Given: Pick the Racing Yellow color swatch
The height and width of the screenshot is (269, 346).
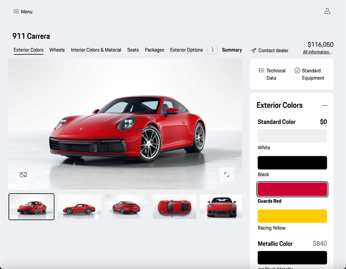Looking at the screenshot, I should pos(292,216).
